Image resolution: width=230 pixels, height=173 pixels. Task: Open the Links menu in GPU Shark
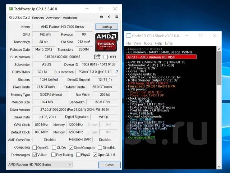(x=169, y=43)
